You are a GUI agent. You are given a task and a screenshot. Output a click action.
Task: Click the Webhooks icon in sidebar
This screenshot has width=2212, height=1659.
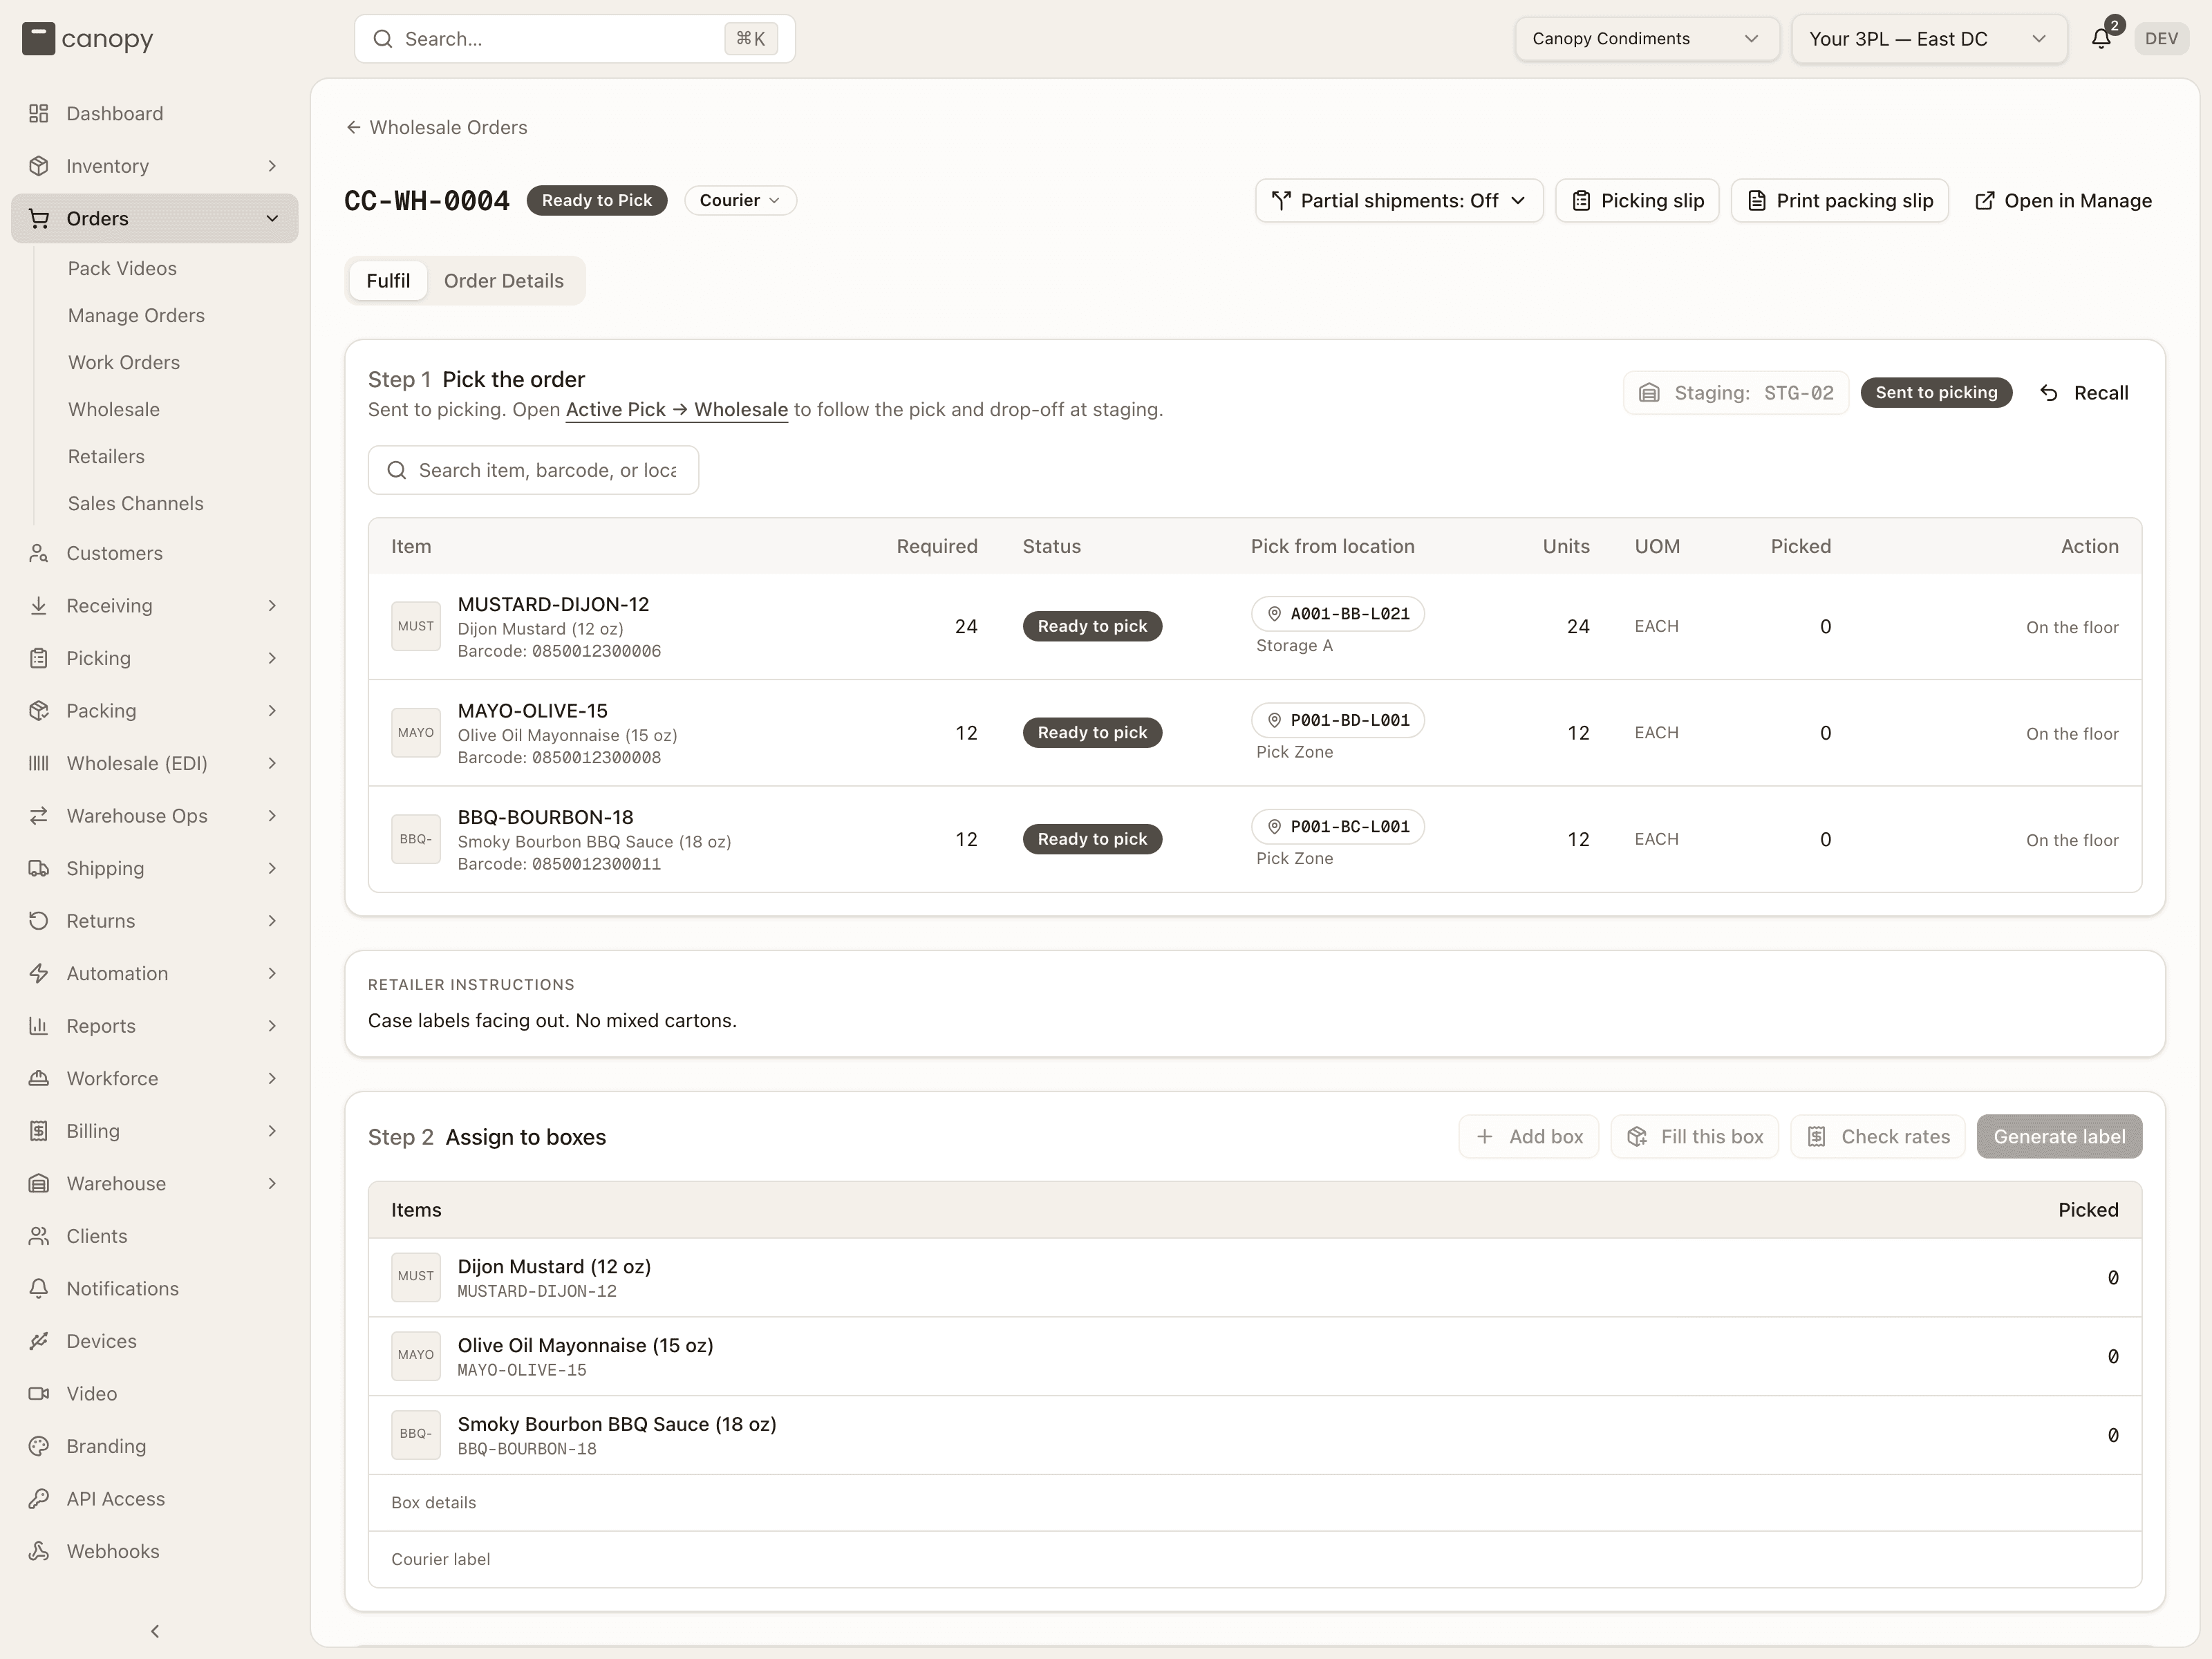(39, 1551)
